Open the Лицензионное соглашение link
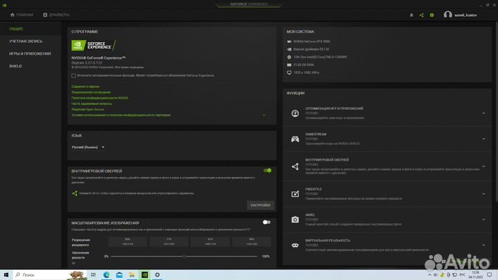 (x=91, y=93)
